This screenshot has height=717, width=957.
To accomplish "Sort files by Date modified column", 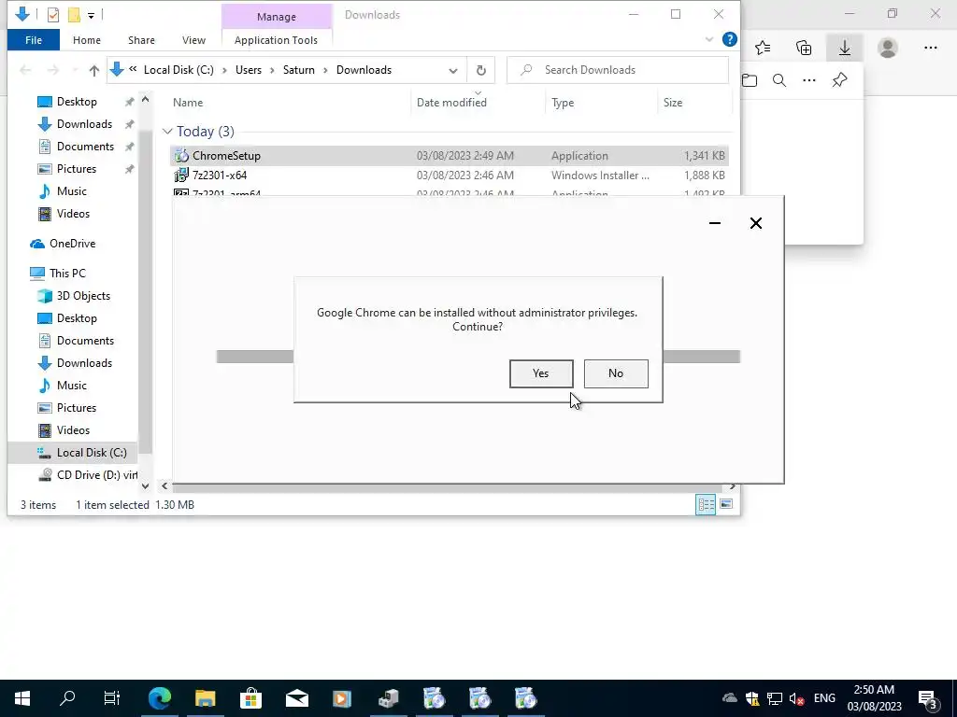I will pyautogui.click(x=451, y=103).
